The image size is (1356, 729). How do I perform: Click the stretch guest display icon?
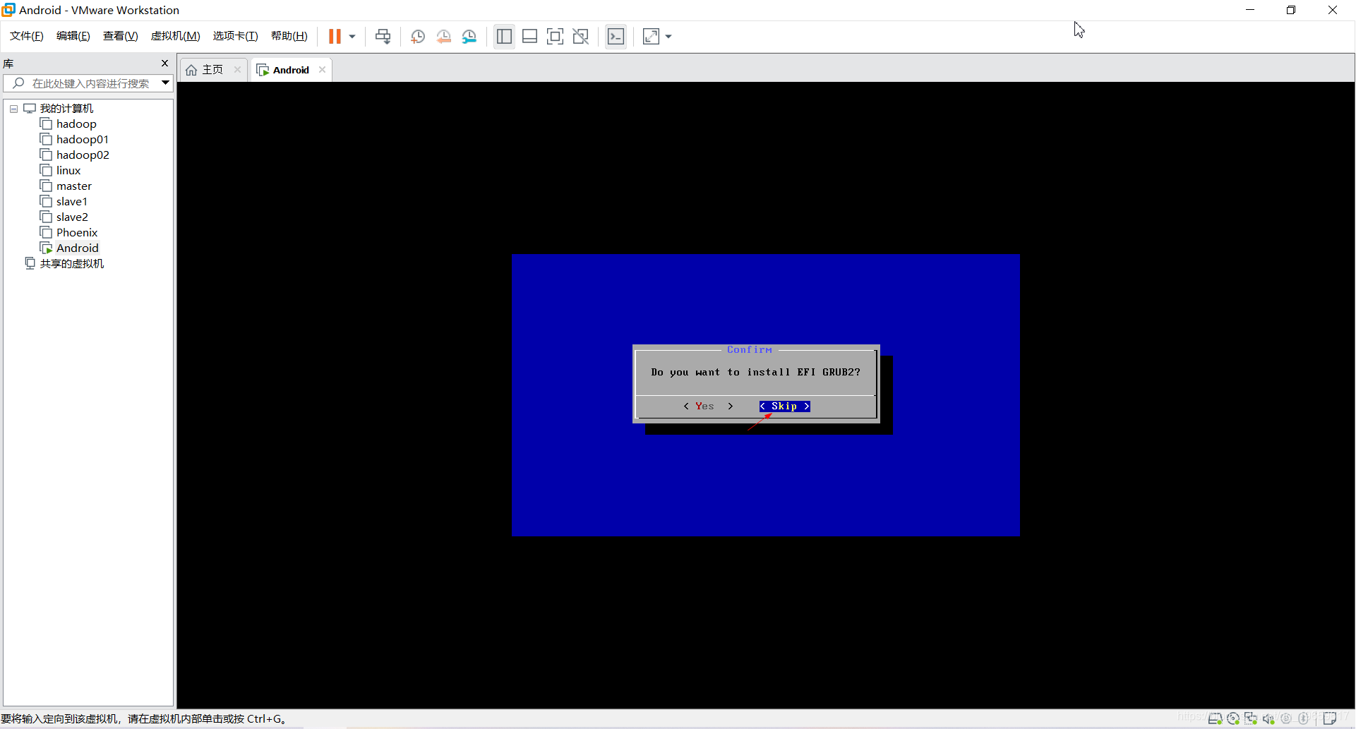(x=651, y=36)
